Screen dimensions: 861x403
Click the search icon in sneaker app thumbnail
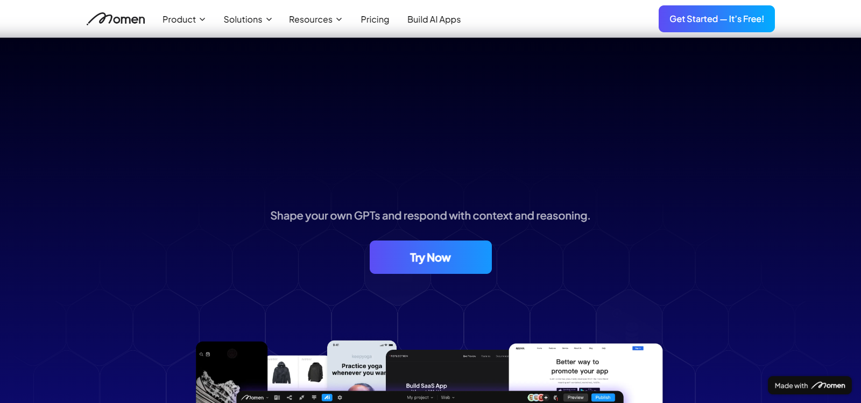point(201,354)
